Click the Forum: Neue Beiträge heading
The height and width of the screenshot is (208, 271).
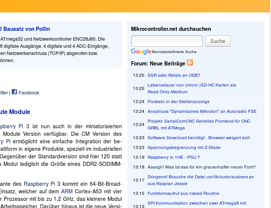(x=158, y=64)
